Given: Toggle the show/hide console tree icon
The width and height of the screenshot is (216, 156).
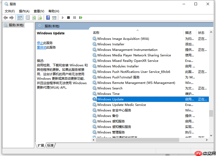Looking at the screenshot, I should click(20, 18).
